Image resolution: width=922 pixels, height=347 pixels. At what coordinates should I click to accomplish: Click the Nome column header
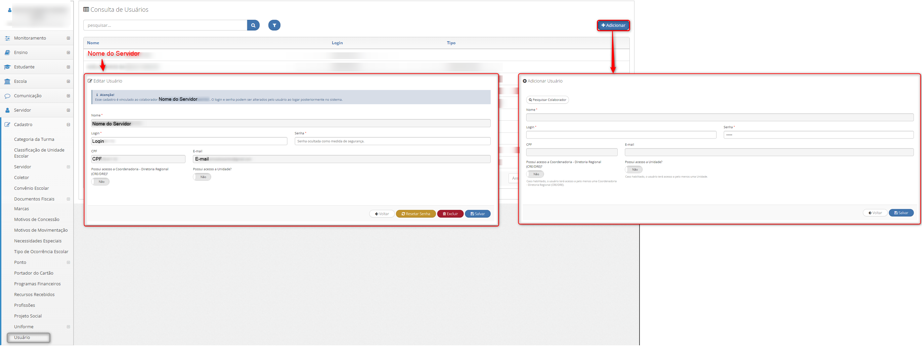[93, 43]
